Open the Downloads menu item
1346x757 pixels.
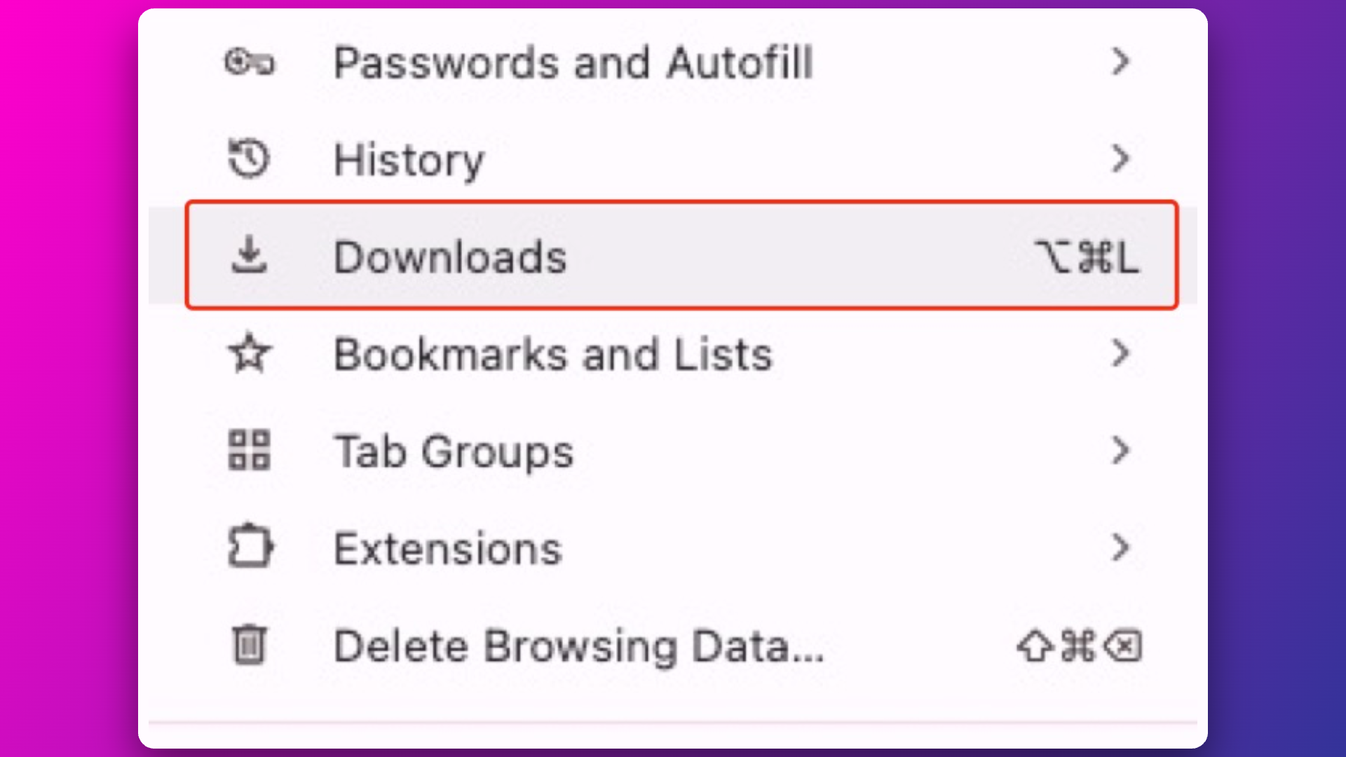coord(450,257)
